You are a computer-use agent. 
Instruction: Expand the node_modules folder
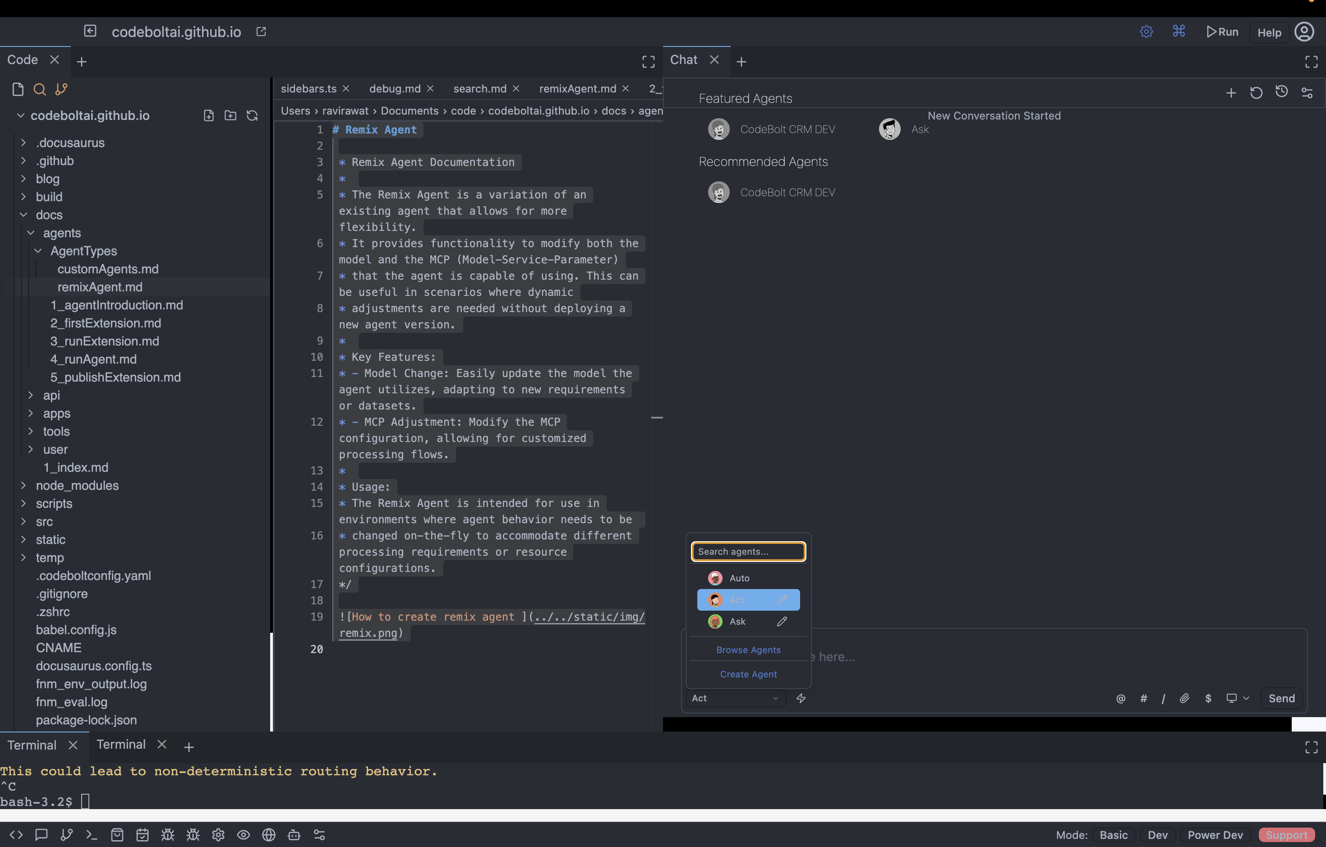click(23, 486)
